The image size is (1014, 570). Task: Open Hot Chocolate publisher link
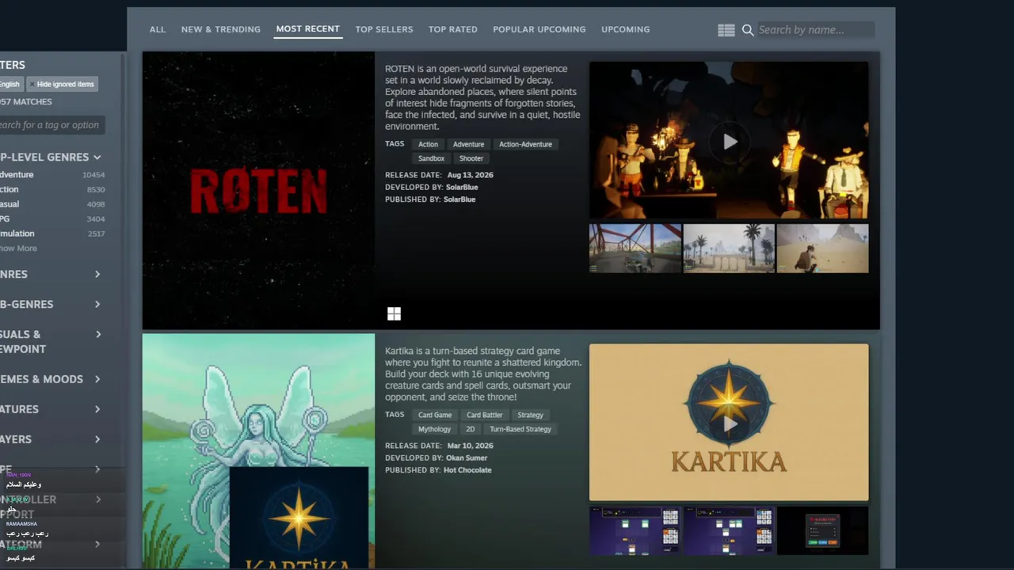pyautogui.click(x=467, y=470)
